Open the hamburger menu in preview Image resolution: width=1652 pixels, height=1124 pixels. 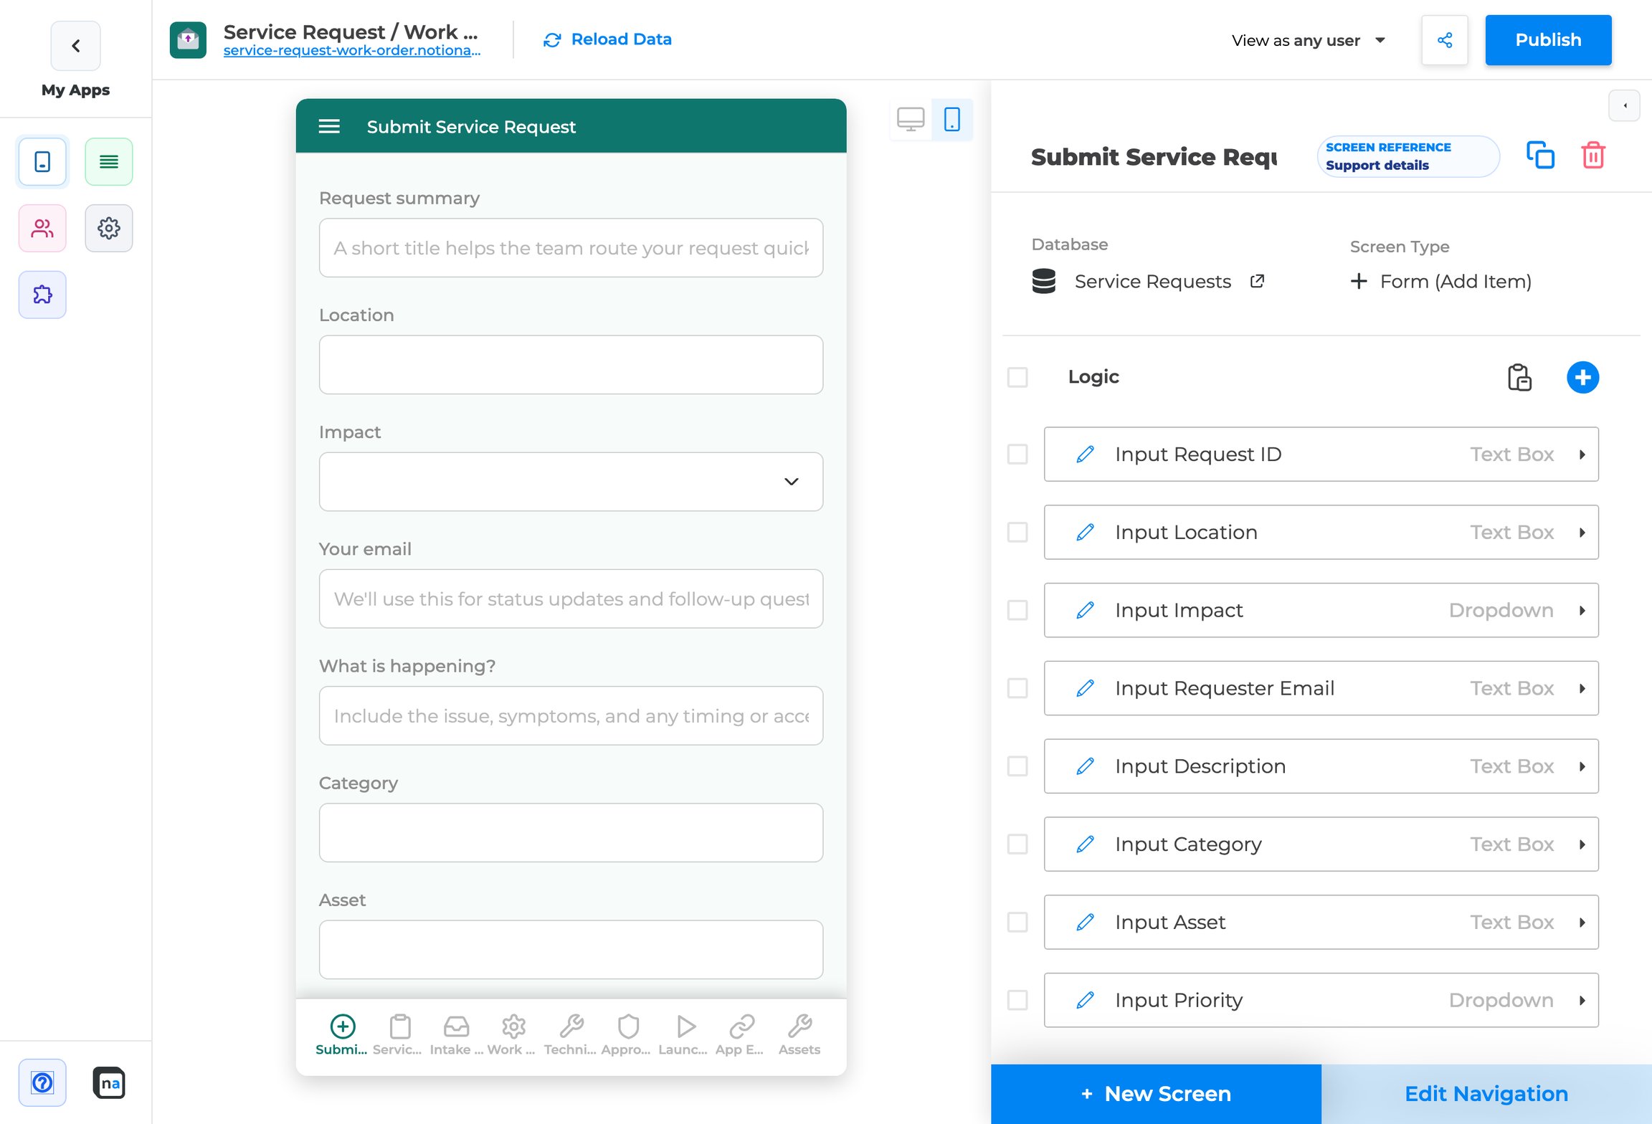tap(329, 127)
